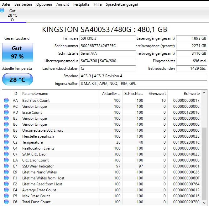209x208 pixels.
Task: Click the Gut 97 % health status button
Action: 18,52
